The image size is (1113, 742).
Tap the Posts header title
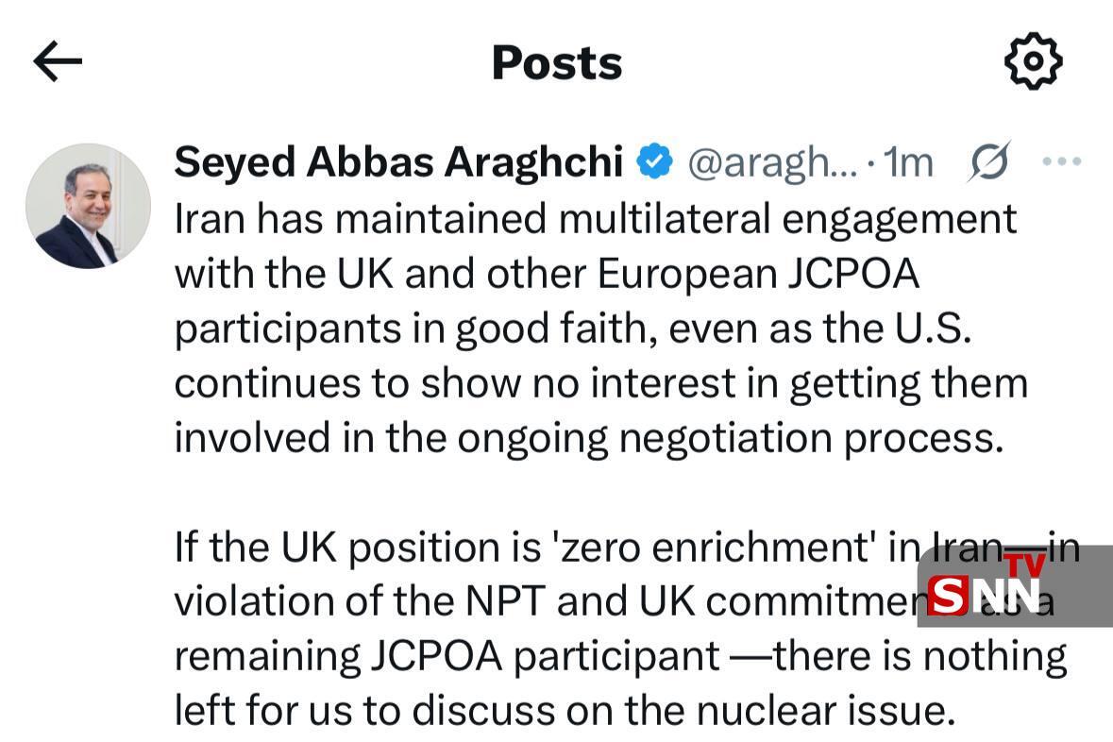pyautogui.click(x=557, y=62)
